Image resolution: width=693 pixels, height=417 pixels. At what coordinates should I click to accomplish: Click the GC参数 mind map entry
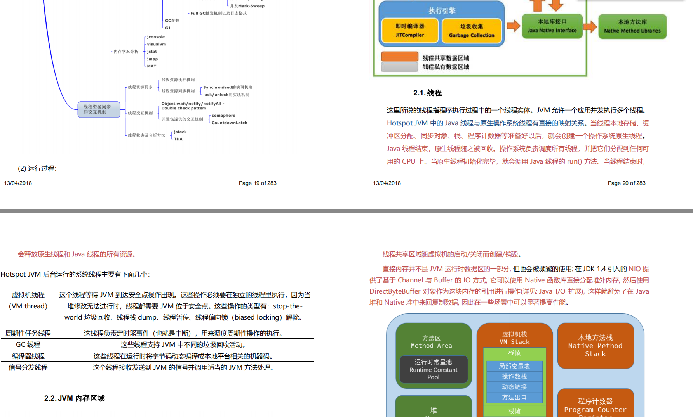(172, 21)
